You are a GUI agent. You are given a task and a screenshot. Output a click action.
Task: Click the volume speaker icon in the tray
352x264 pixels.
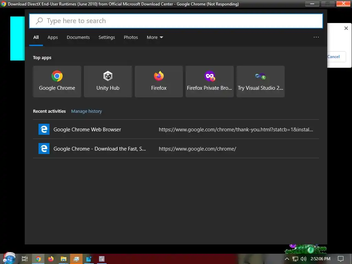tap(303, 259)
